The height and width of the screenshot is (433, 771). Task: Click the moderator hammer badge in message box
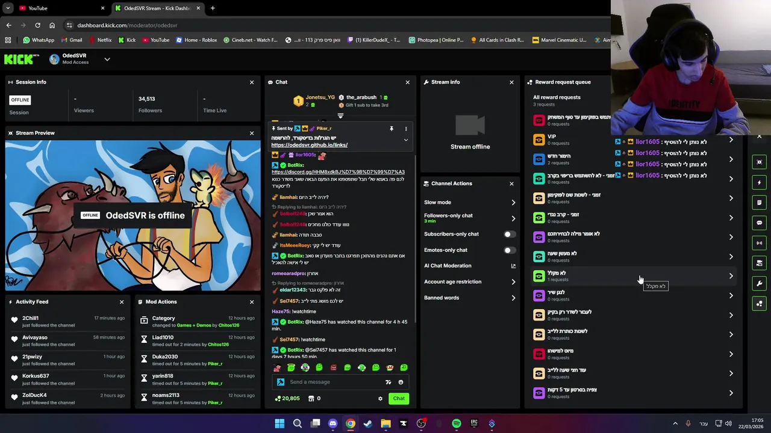(281, 382)
